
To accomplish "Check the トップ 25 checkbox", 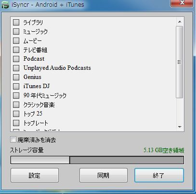I will [16, 114].
